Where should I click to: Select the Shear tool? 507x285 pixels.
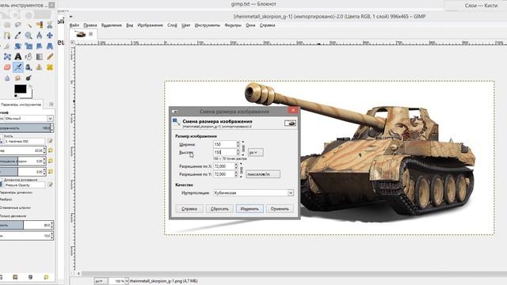tap(39, 46)
